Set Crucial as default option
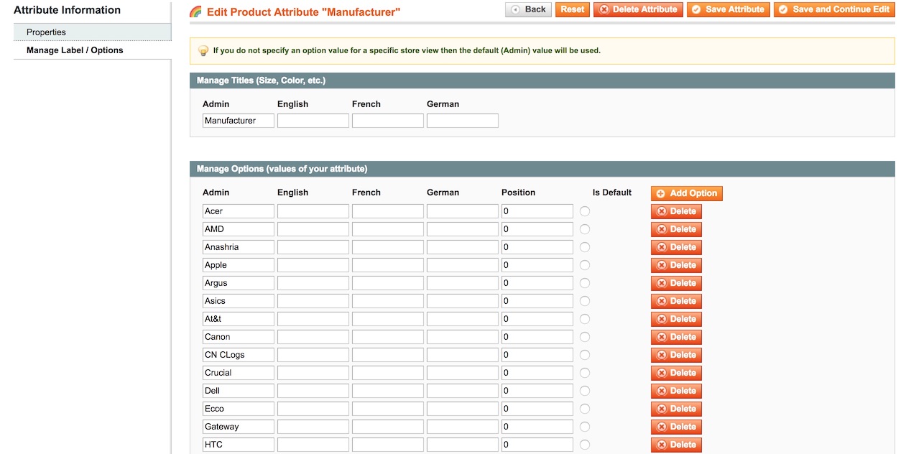 585,373
